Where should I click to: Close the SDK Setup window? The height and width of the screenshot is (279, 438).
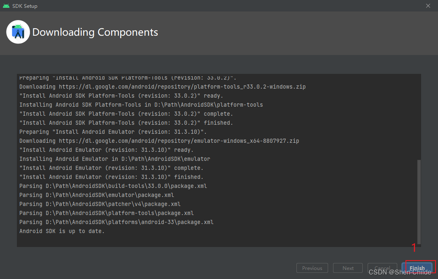click(428, 6)
